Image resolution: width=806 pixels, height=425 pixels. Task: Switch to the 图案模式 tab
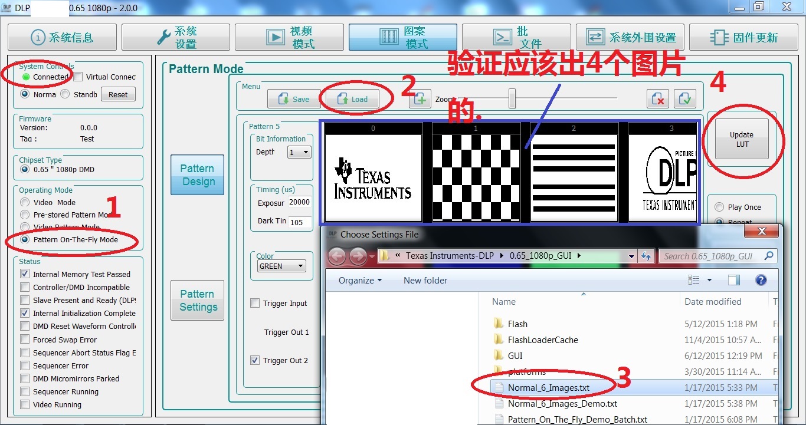click(x=402, y=37)
